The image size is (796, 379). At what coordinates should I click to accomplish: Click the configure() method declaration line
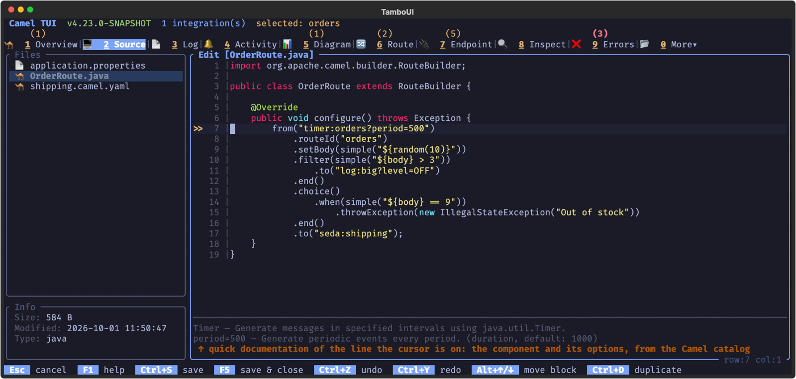pos(361,118)
